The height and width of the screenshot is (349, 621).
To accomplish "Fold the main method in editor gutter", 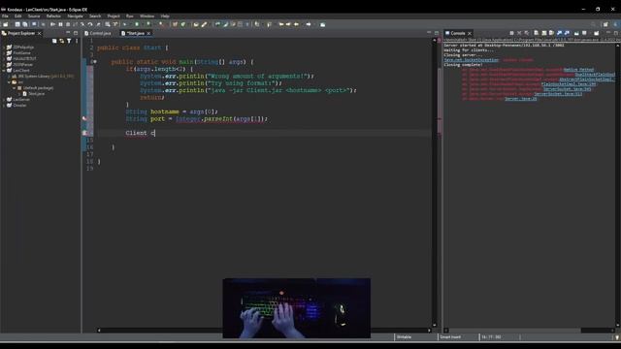I will pos(95,62).
